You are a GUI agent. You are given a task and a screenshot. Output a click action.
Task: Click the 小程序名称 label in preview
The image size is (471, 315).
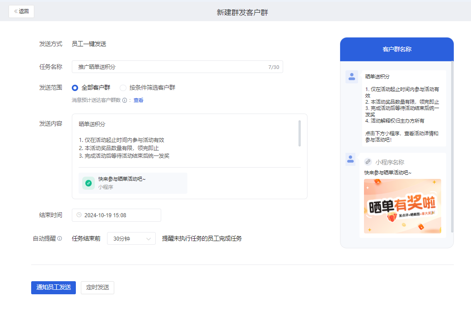point(390,162)
